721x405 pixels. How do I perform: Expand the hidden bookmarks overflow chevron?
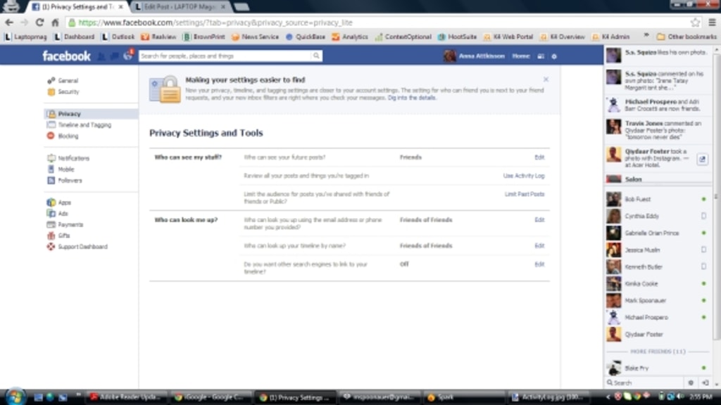coord(646,37)
